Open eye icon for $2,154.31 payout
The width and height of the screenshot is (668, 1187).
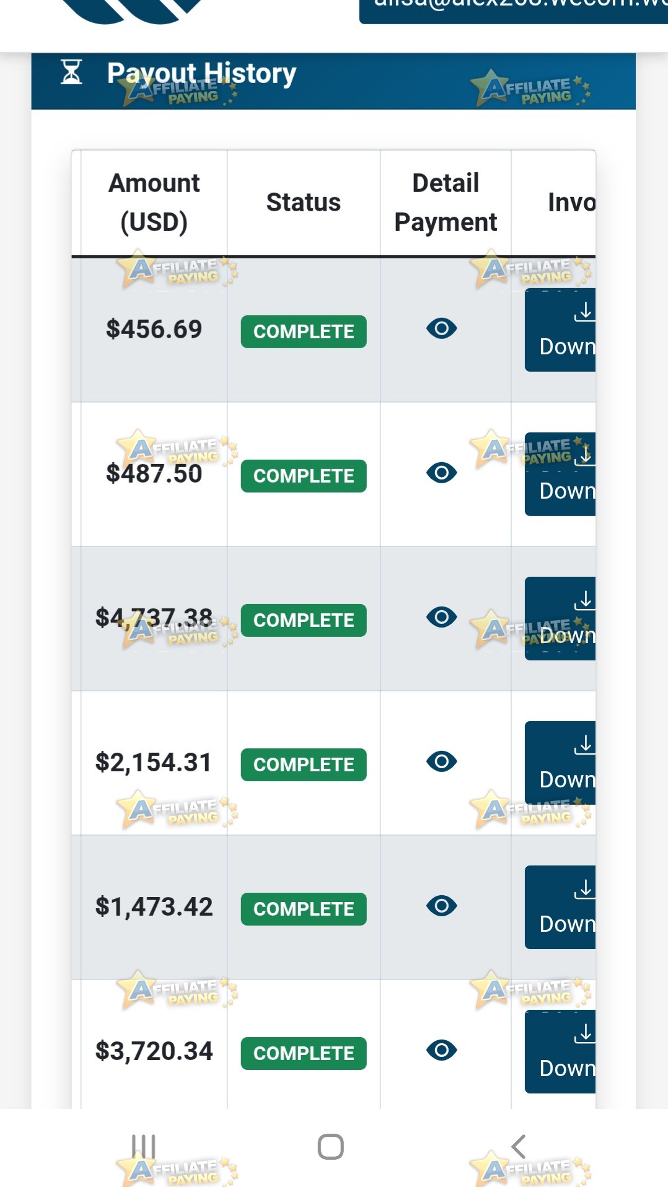tap(441, 761)
